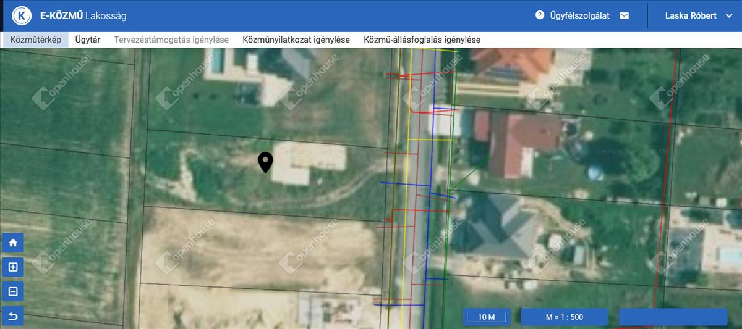Viewport: 742px width, 329px height.
Task: Open the Laska Róbert user menu
Action: pos(689,15)
